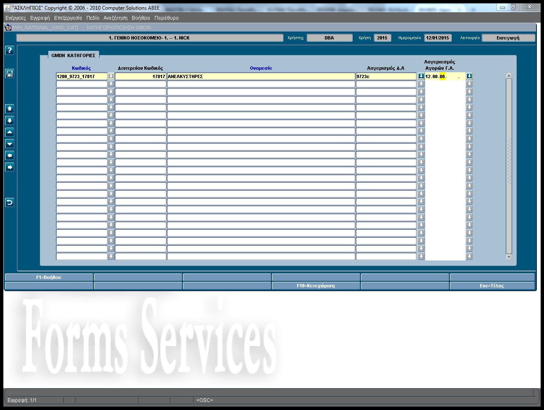This screenshot has height=410, width=544.
Task: Click the Ονομασία column header
Action: (x=261, y=68)
